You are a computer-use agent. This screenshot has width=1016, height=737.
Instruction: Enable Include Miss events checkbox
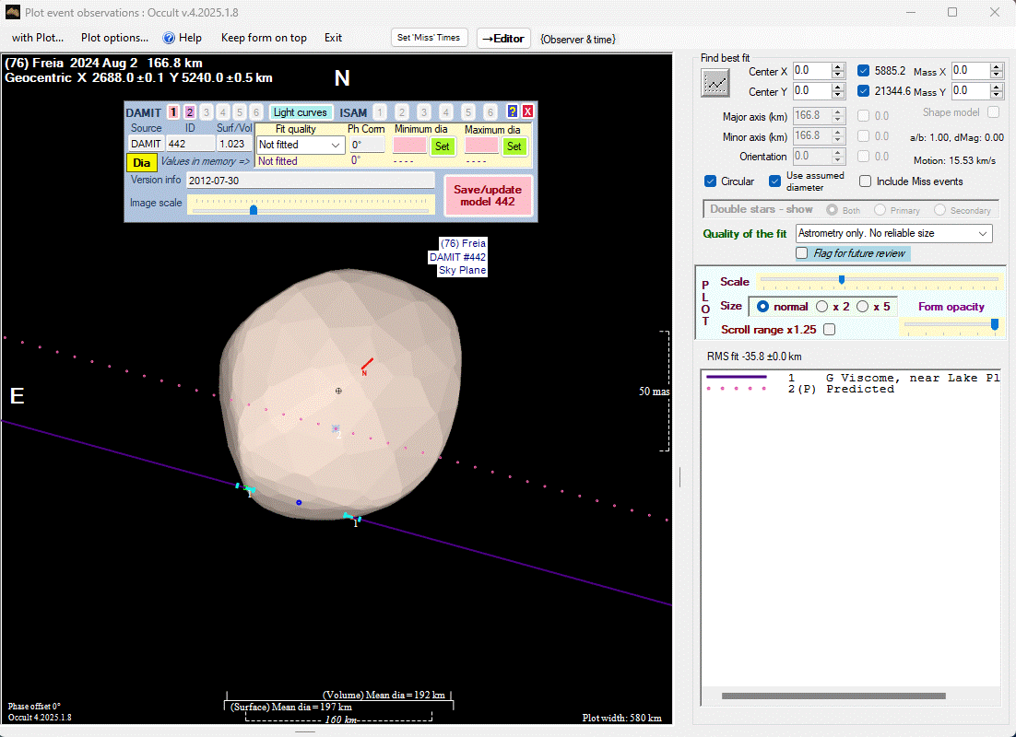click(x=865, y=181)
